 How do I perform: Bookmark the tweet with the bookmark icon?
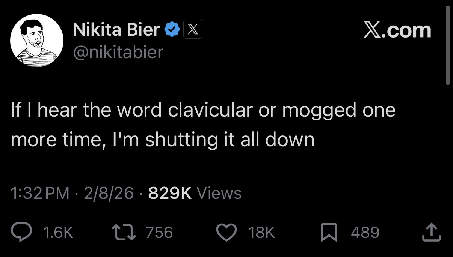pos(329,232)
